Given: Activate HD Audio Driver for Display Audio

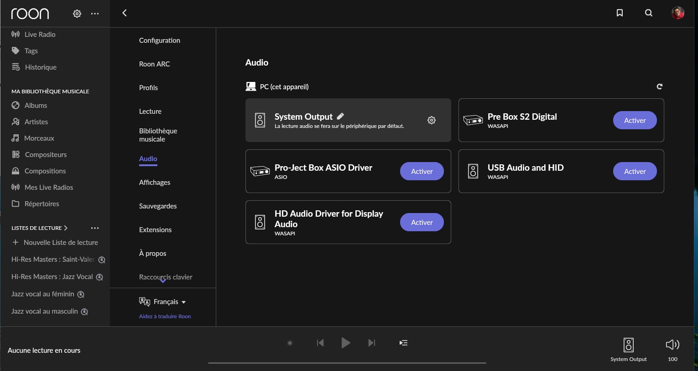Looking at the screenshot, I should (x=422, y=222).
